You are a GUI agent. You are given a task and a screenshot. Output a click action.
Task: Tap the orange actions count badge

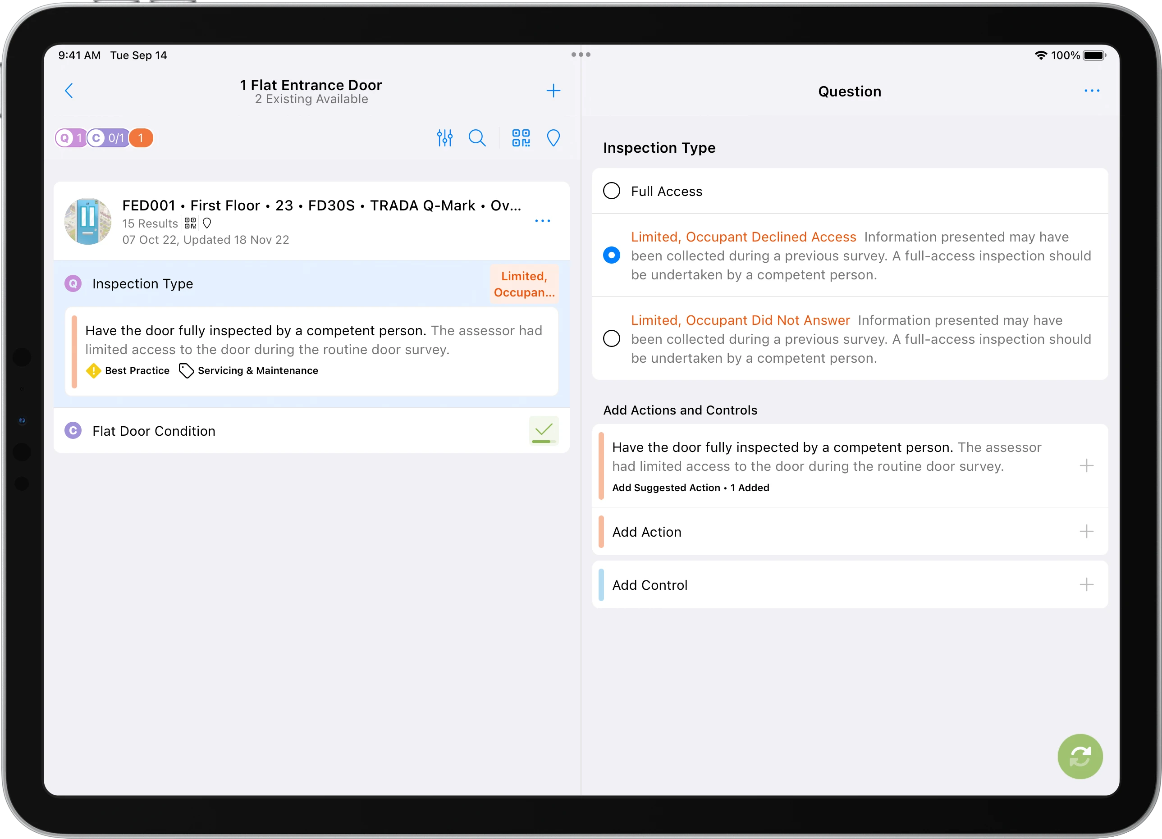(141, 138)
